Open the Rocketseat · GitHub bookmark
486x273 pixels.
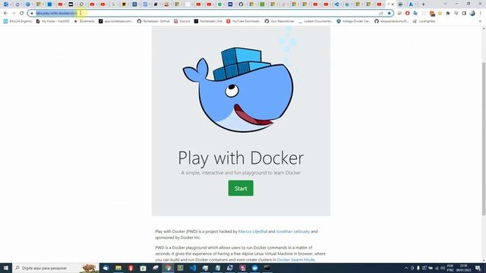[x=153, y=21]
